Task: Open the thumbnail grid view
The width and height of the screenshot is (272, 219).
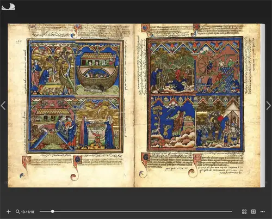Action: point(244,211)
